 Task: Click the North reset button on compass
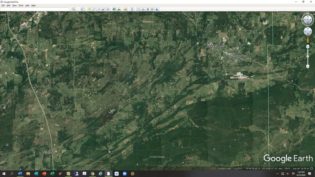(308, 14)
